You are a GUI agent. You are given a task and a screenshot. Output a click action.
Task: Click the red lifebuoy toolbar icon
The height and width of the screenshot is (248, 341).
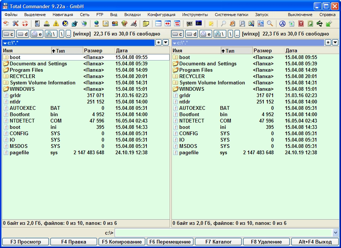(x=25, y=24)
